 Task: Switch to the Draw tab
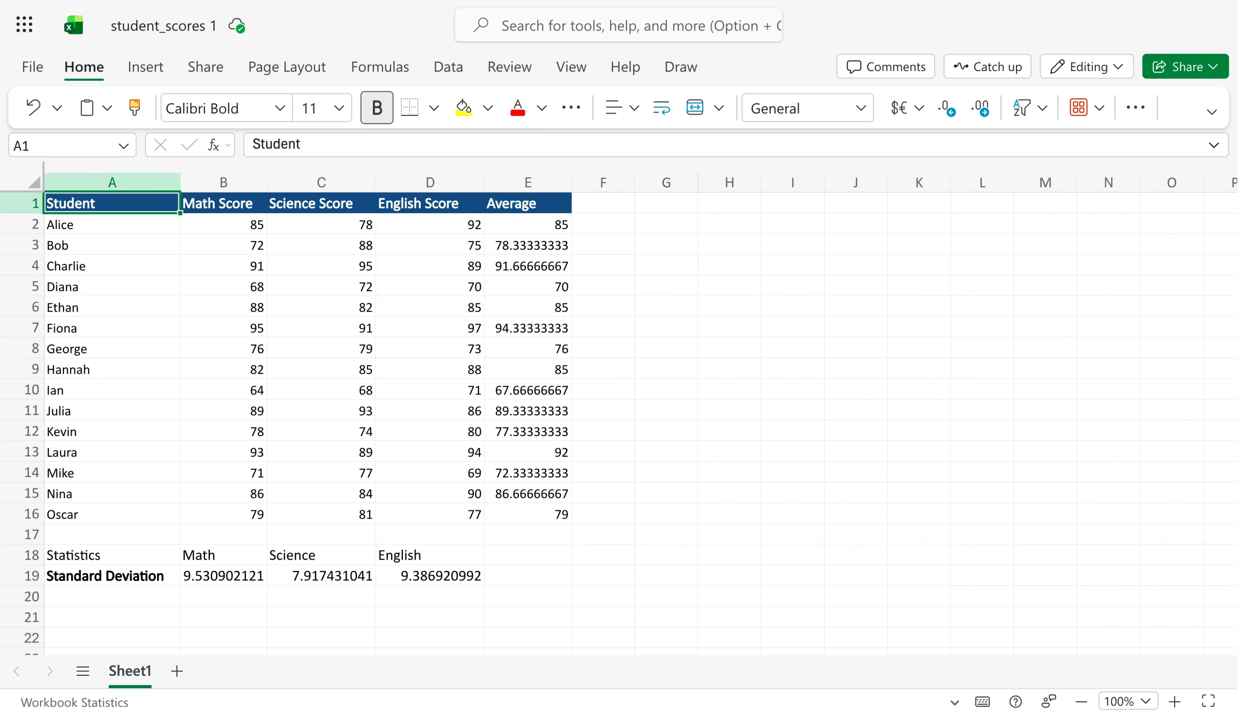(680, 67)
